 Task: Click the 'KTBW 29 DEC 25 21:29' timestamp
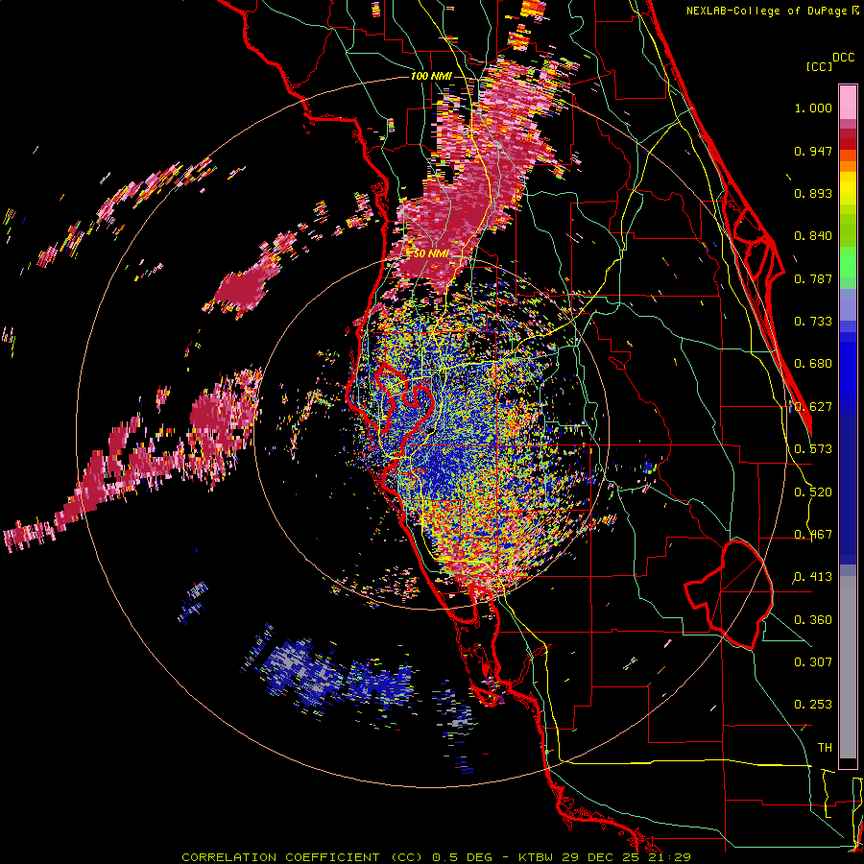(605, 857)
